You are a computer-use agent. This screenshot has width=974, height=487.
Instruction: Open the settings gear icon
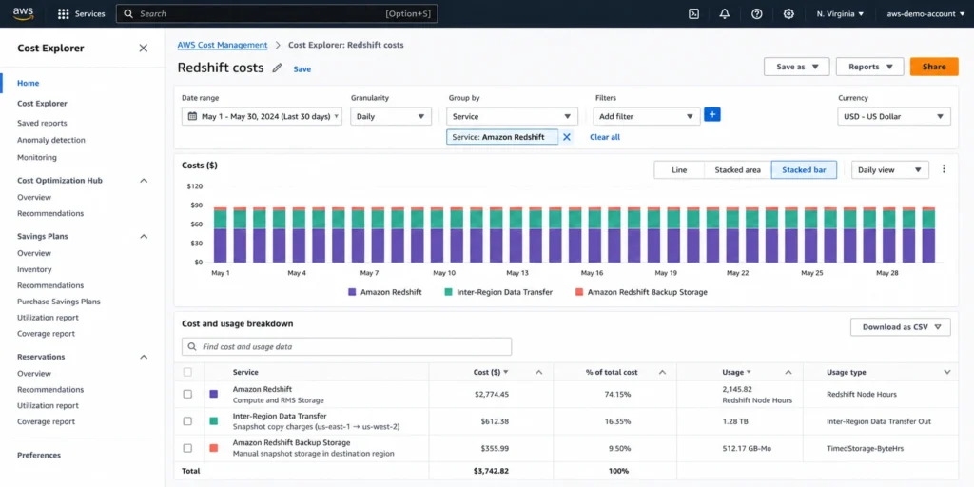pos(789,13)
